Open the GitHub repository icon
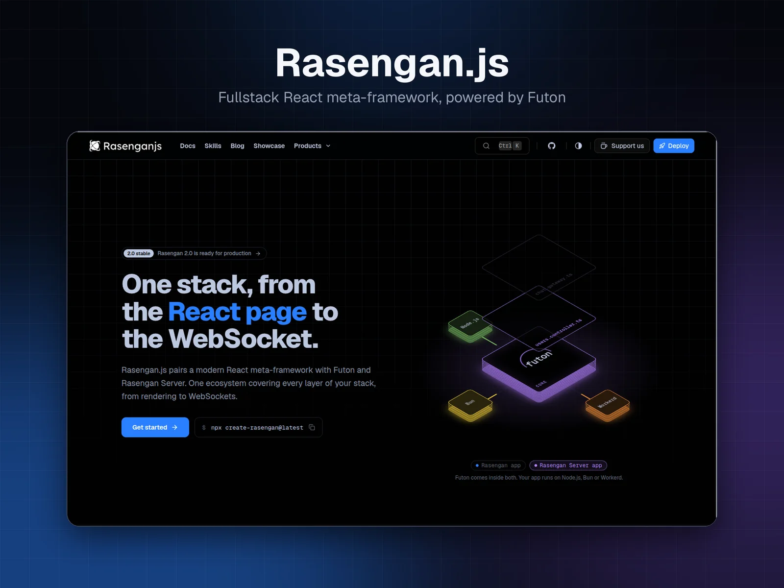 552,146
